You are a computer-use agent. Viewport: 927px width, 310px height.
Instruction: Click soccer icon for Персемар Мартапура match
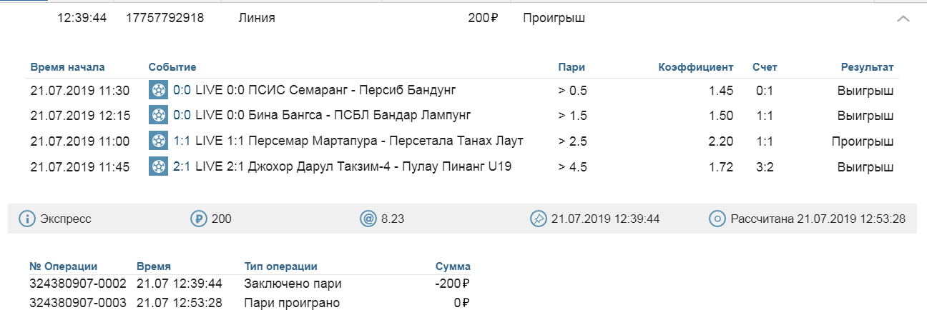[158, 141]
